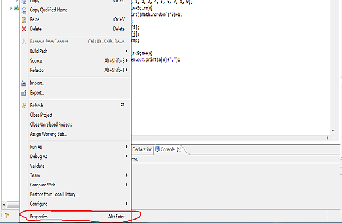Click the for-loop line with n<9;n++
This screenshot has height=223, width=342.
pos(141,53)
